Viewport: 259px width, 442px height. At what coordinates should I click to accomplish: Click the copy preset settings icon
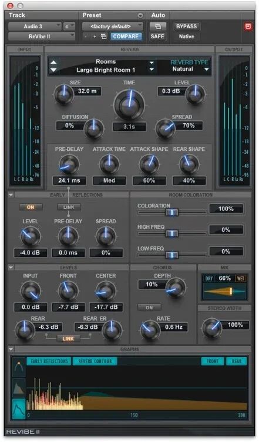[x=103, y=37]
